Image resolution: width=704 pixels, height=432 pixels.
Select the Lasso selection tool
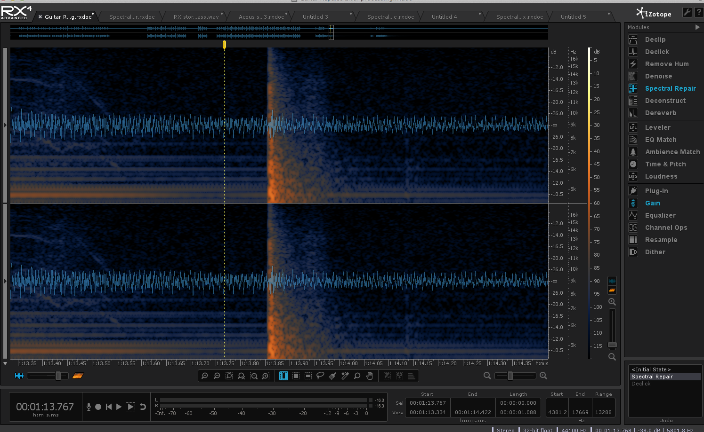click(320, 376)
